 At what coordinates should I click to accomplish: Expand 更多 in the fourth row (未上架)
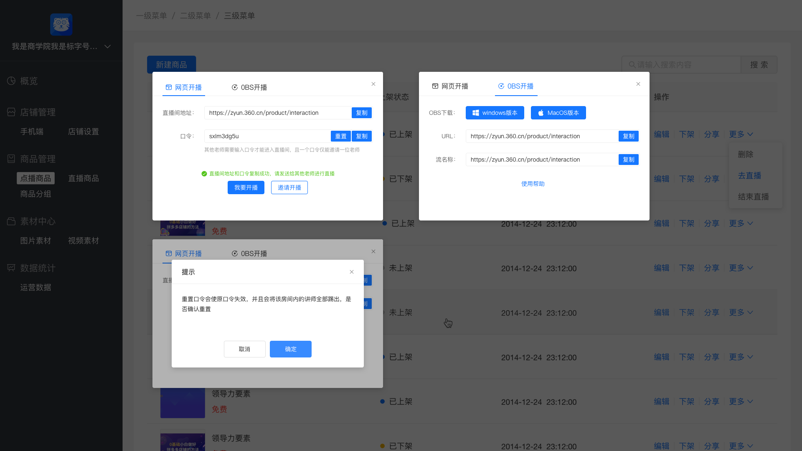pos(741,268)
